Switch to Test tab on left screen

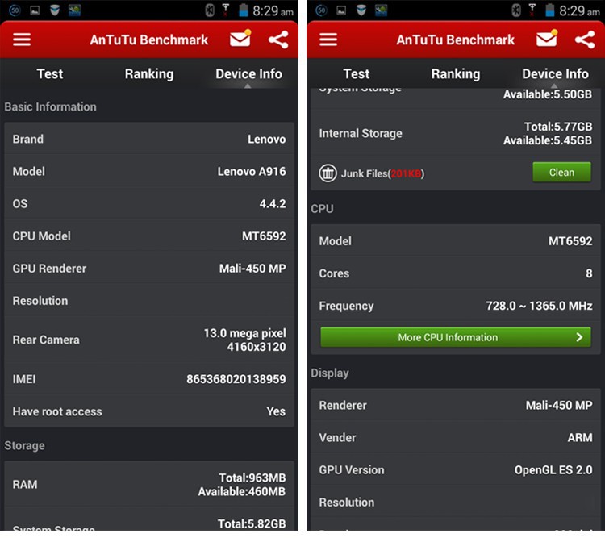[x=50, y=73]
